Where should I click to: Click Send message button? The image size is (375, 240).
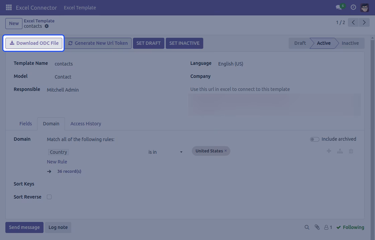pyautogui.click(x=24, y=227)
